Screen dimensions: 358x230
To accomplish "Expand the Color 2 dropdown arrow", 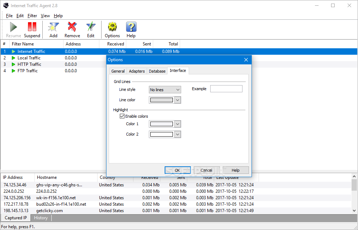I will [178, 134].
